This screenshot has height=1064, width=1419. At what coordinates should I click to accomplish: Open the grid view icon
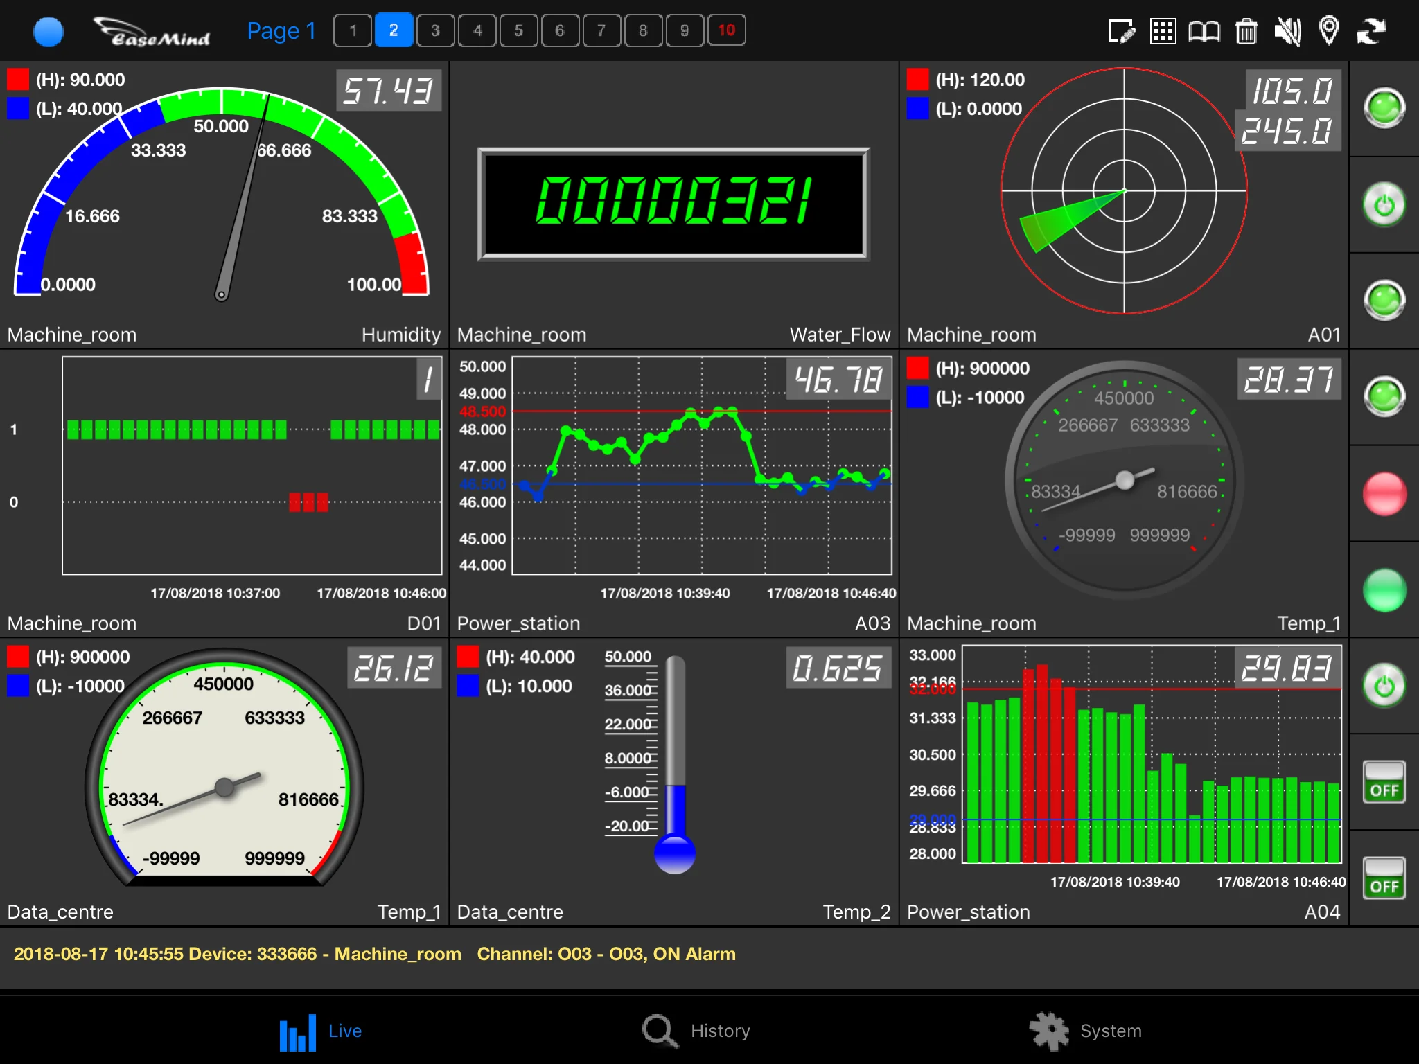1163,31
